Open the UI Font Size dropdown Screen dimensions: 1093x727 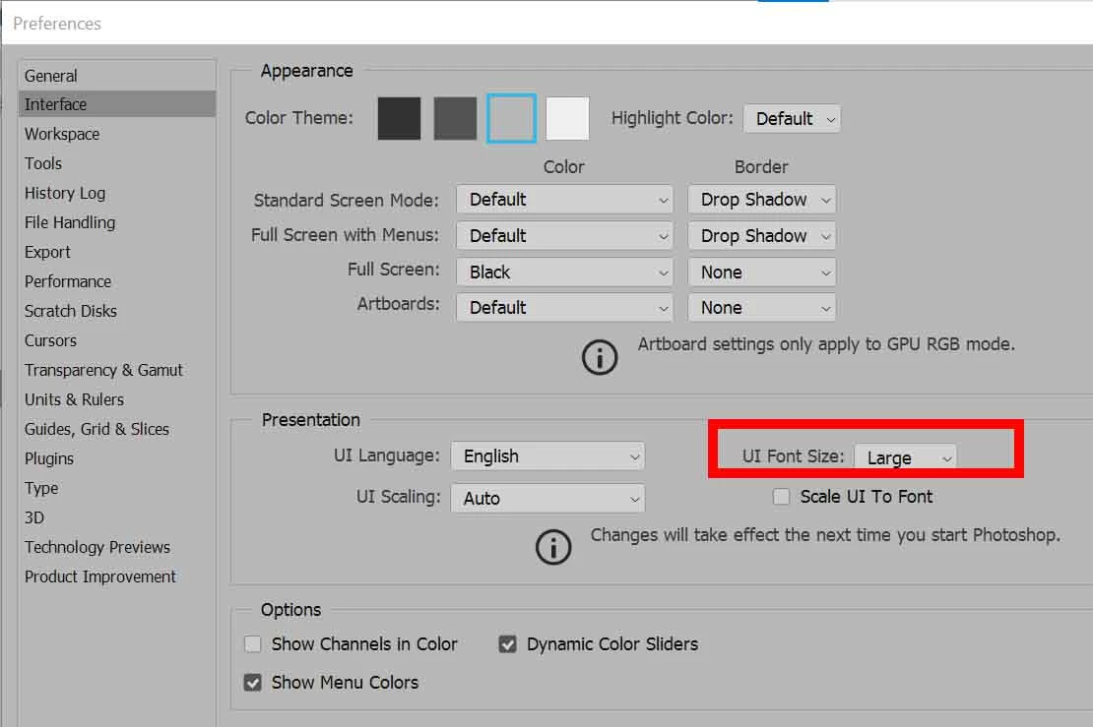[905, 457]
